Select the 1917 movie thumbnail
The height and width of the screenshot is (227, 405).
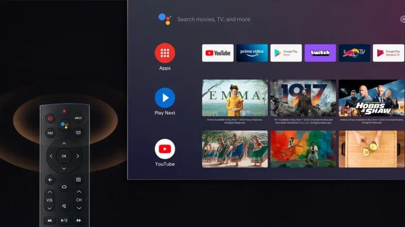click(303, 98)
